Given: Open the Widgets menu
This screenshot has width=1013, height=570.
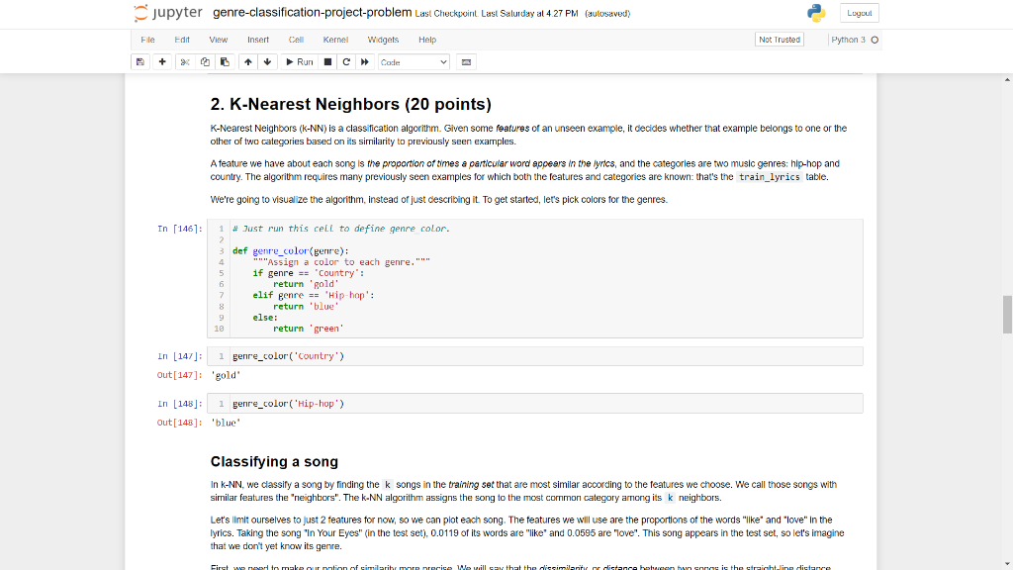Looking at the screenshot, I should pos(383,40).
